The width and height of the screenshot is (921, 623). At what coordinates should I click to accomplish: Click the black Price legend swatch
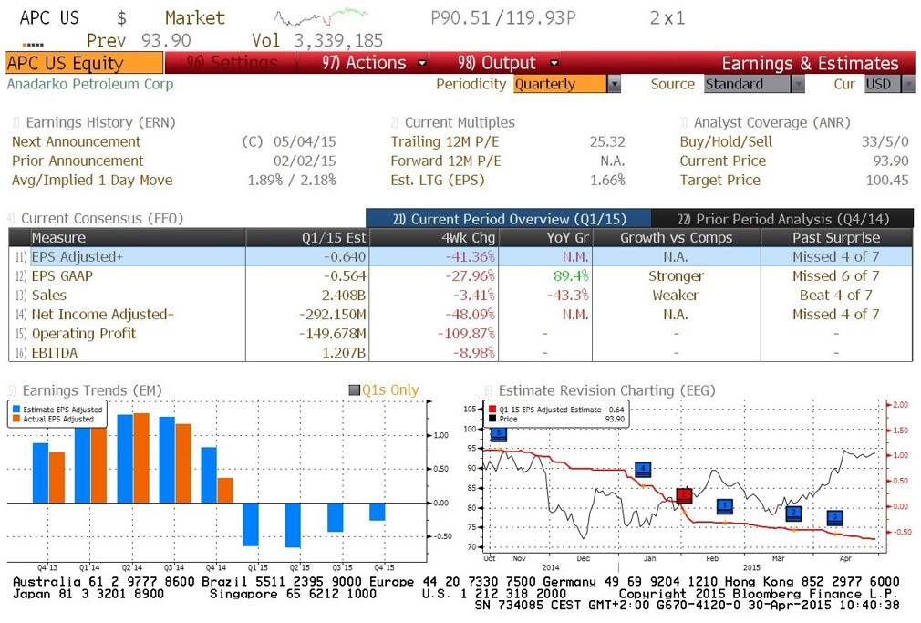coord(492,419)
